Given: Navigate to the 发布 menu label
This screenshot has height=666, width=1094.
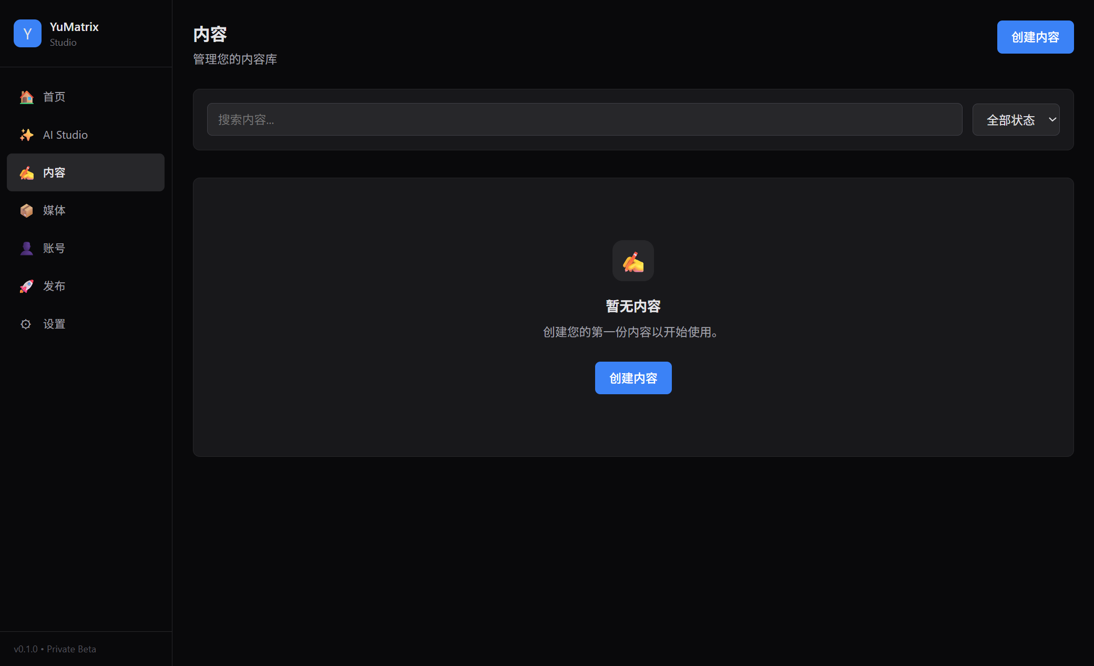Looking at the screenshot, I should click(x=54, y=286).
